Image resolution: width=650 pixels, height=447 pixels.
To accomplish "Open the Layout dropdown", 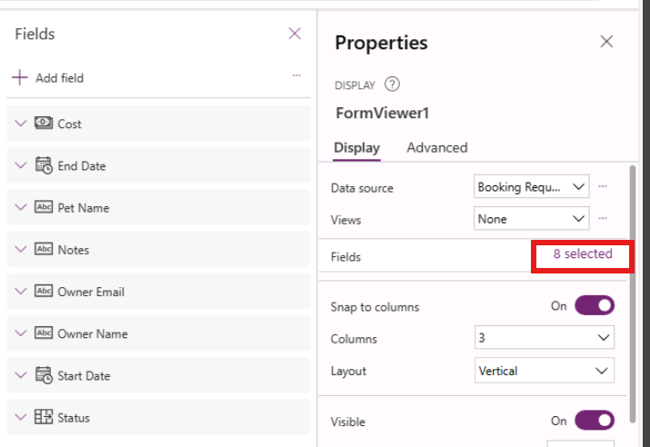I will click(545, 371).
